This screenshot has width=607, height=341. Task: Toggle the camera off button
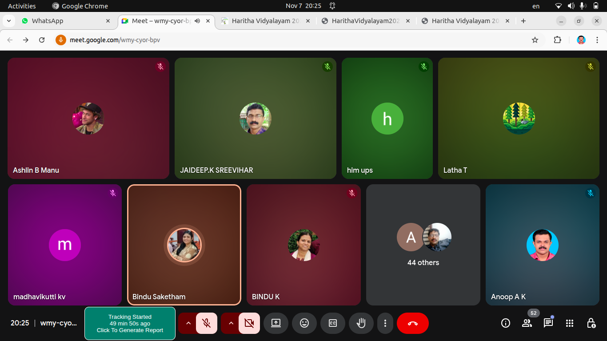click(249, 323)
